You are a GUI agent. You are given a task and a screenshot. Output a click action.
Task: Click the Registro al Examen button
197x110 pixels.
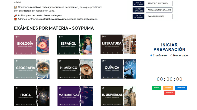point(159,3)
